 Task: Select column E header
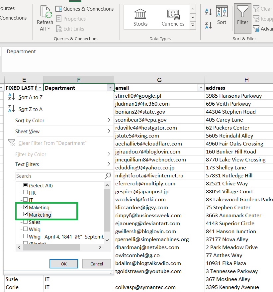(24, 80)
